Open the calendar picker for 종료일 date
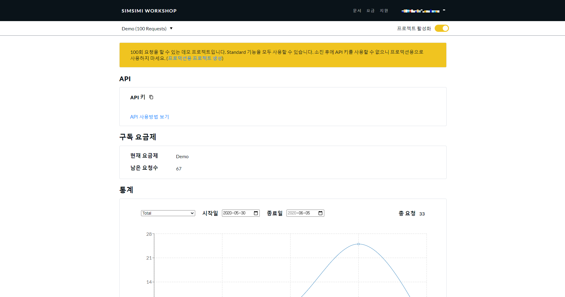This screenshot has height=297, width=565. point(320,213)
